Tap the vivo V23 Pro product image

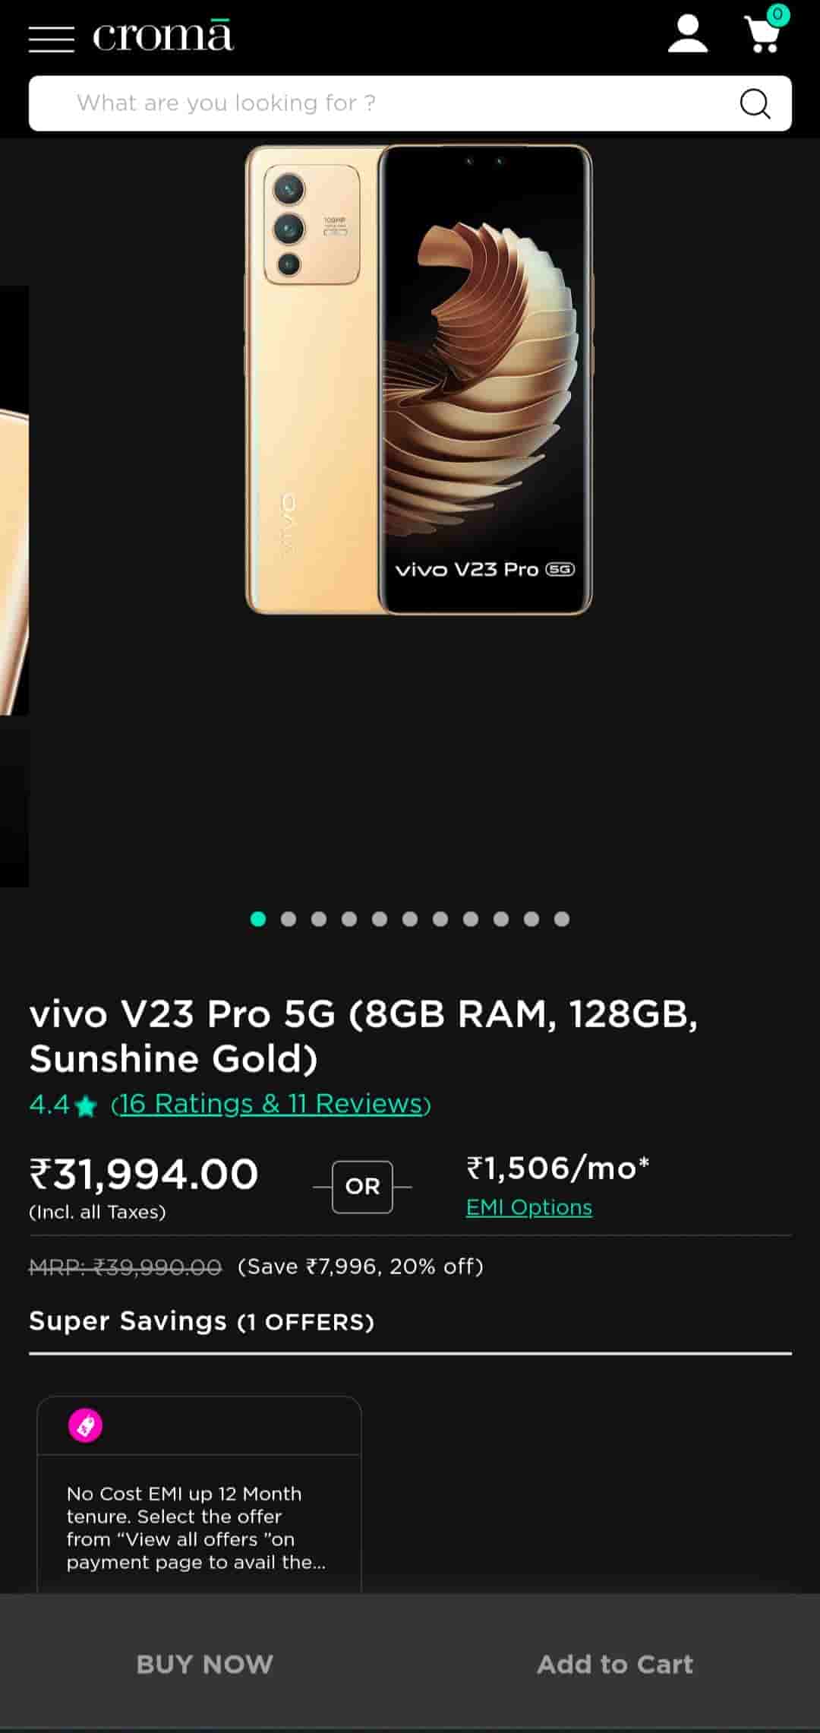pos(419,379)
